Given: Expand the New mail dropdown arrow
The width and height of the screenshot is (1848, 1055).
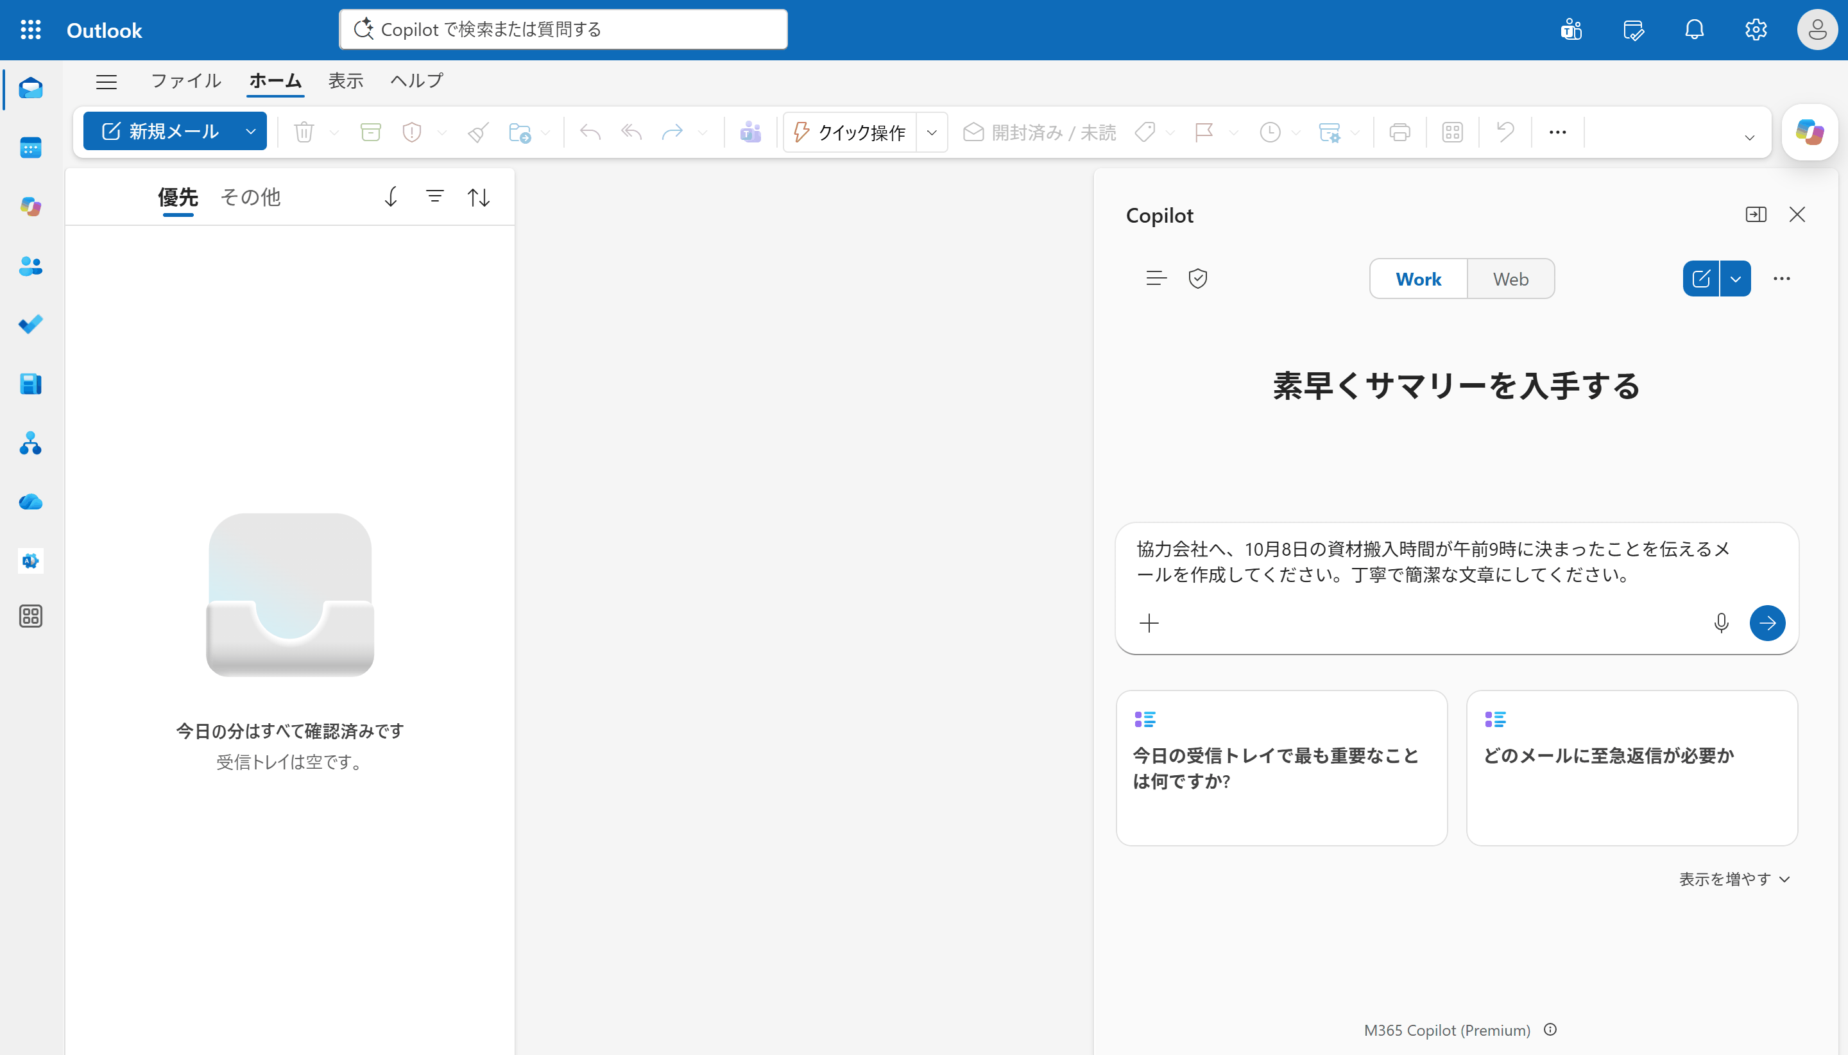Looking at the screenshot, I should (x=251, y=132).
